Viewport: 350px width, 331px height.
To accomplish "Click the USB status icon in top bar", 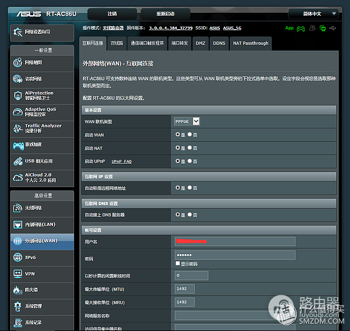I will click(332, 28).
